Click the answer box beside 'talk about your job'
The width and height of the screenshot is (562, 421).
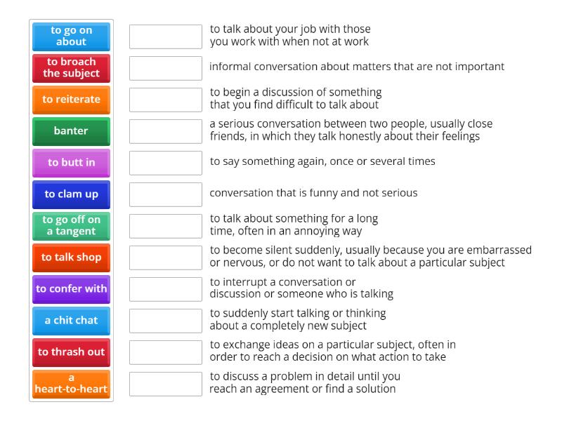point(165,36)
